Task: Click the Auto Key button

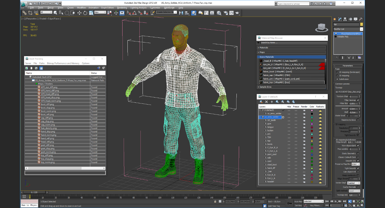Action: [298, 201]
